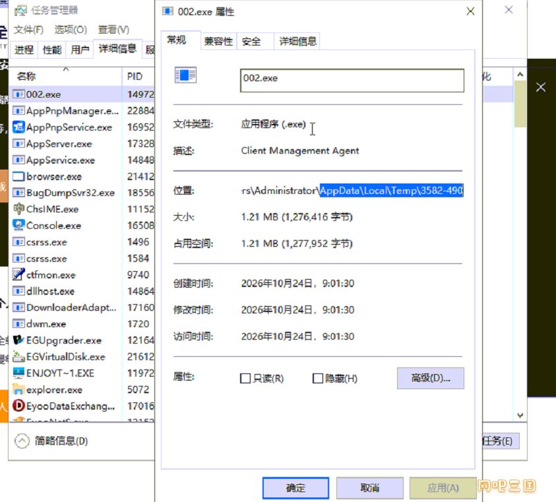Select the dwm.exe process row
The height and width of the screenshot is (502, 556).
pyautogui.click(x=82, y=324)
